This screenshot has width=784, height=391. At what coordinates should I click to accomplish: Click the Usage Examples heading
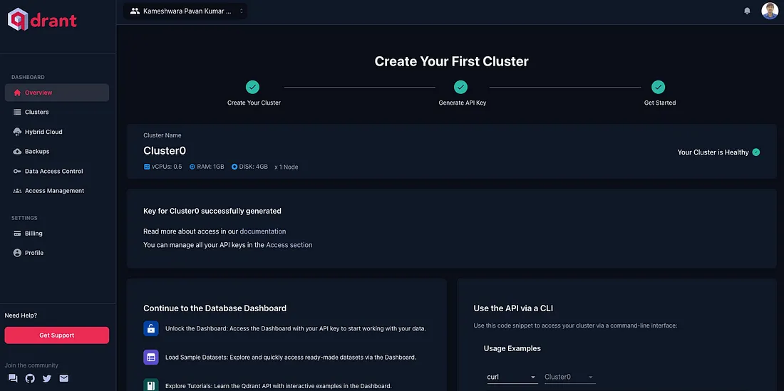(x=512, y=348)
